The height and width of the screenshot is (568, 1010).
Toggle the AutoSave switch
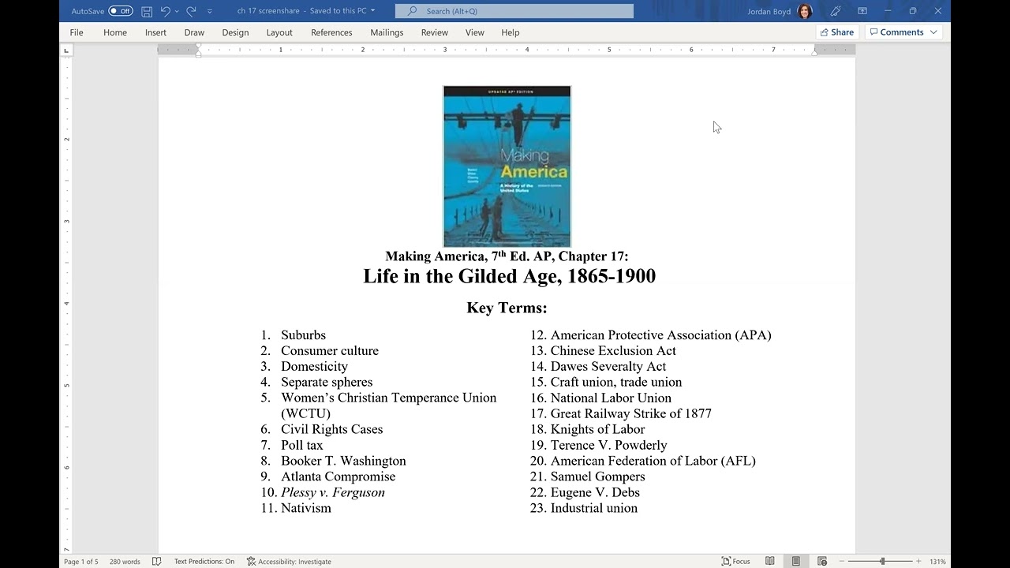tap(121, 11)
